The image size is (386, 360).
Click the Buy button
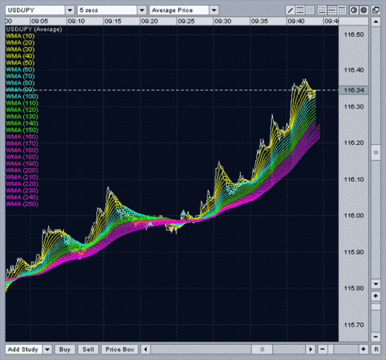65,350
